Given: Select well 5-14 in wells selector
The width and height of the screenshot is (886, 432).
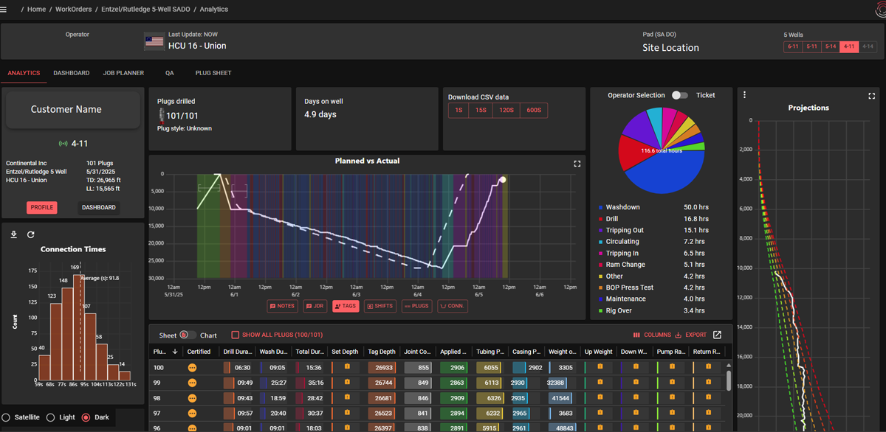Looking at the screenshot, I should click(x=831, y=46).
